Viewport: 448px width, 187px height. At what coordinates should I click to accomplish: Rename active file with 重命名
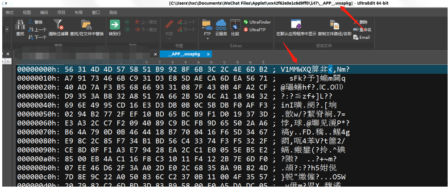coord(362,29)
